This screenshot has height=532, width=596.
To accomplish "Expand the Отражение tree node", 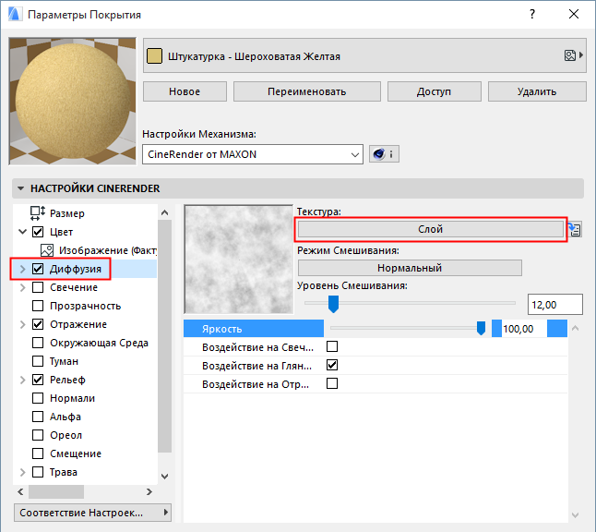I will click(x=22, y=324).
